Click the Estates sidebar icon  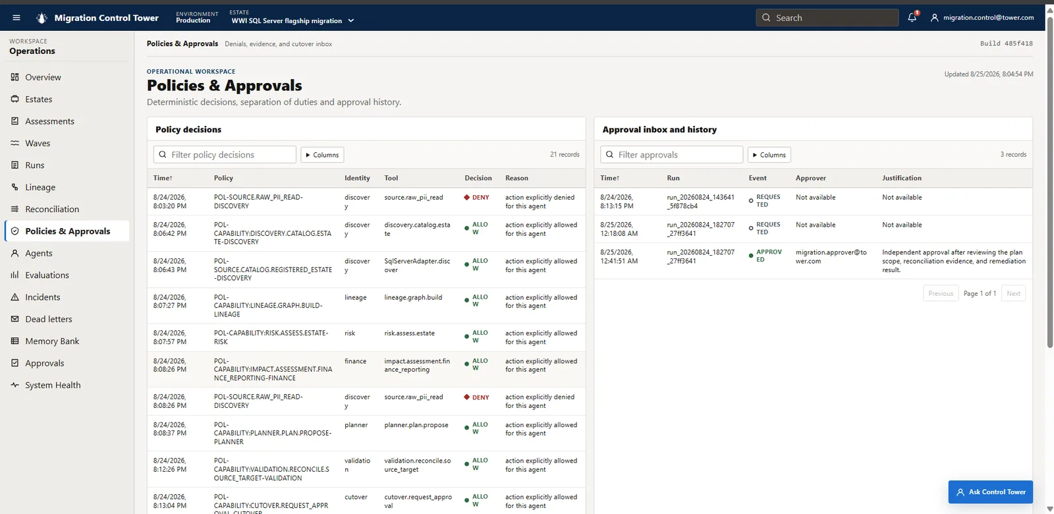(14, 99)
